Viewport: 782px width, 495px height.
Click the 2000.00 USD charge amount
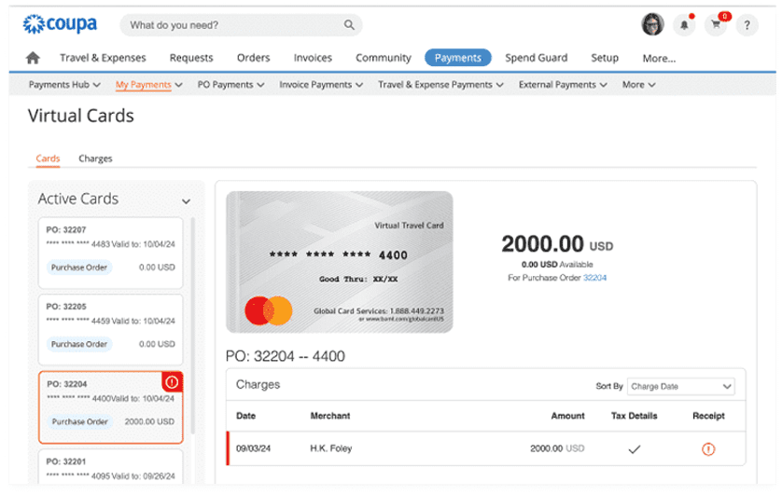pos(557,448)
